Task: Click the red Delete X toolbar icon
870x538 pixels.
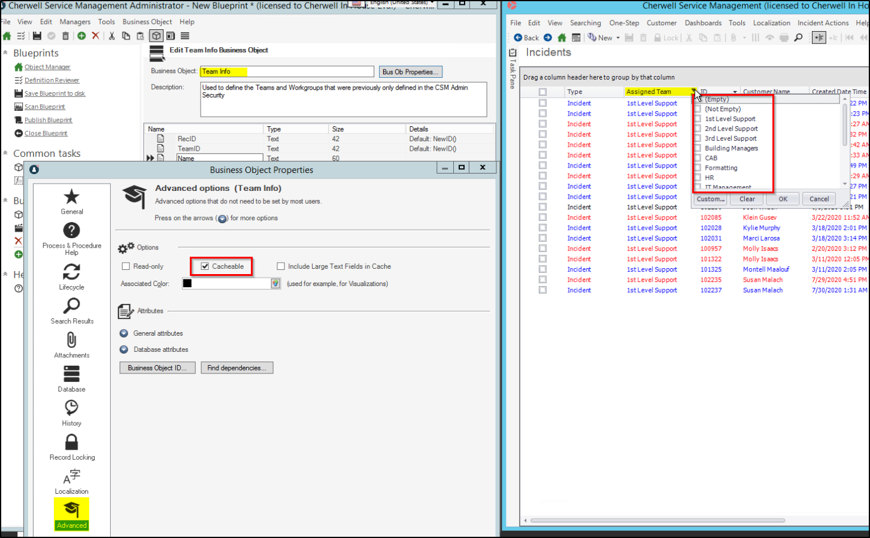Action: click(x=95, y=36)
